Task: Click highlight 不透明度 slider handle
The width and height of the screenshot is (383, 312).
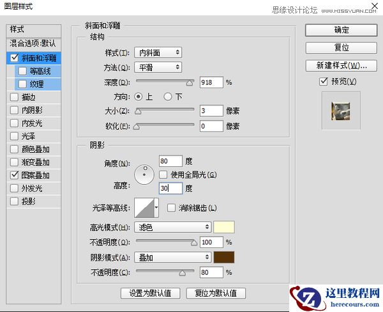Action: [194, 243]
